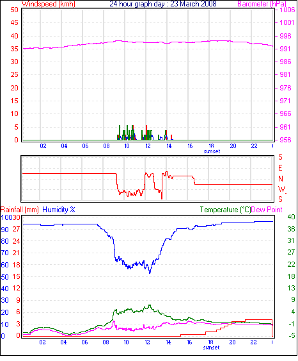Click the sunset marker under bottom graph

click(x=211, y=348)
